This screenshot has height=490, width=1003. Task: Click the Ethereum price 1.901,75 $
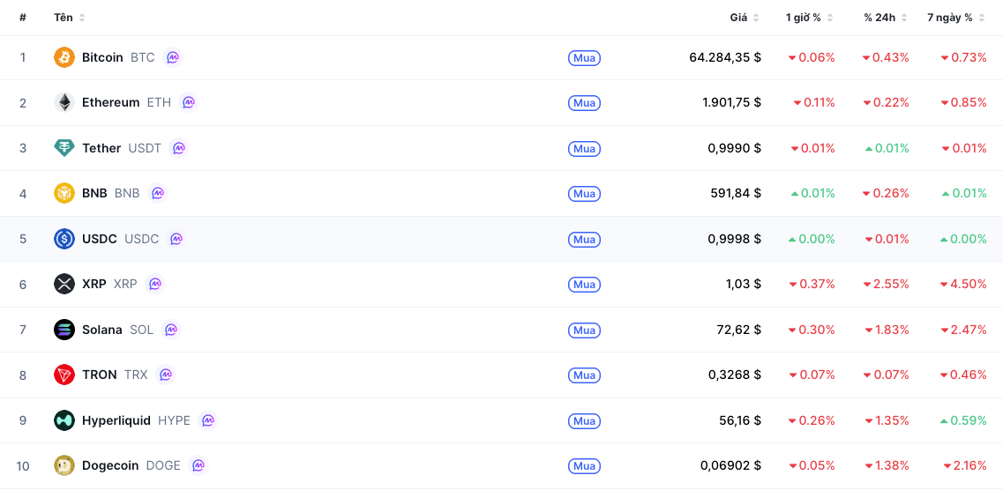pos(732,102)
